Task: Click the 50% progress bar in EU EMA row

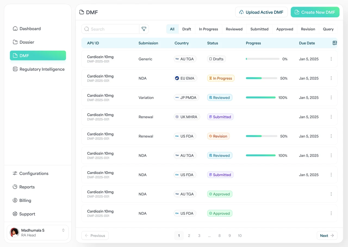Action: tap(262, 78)
